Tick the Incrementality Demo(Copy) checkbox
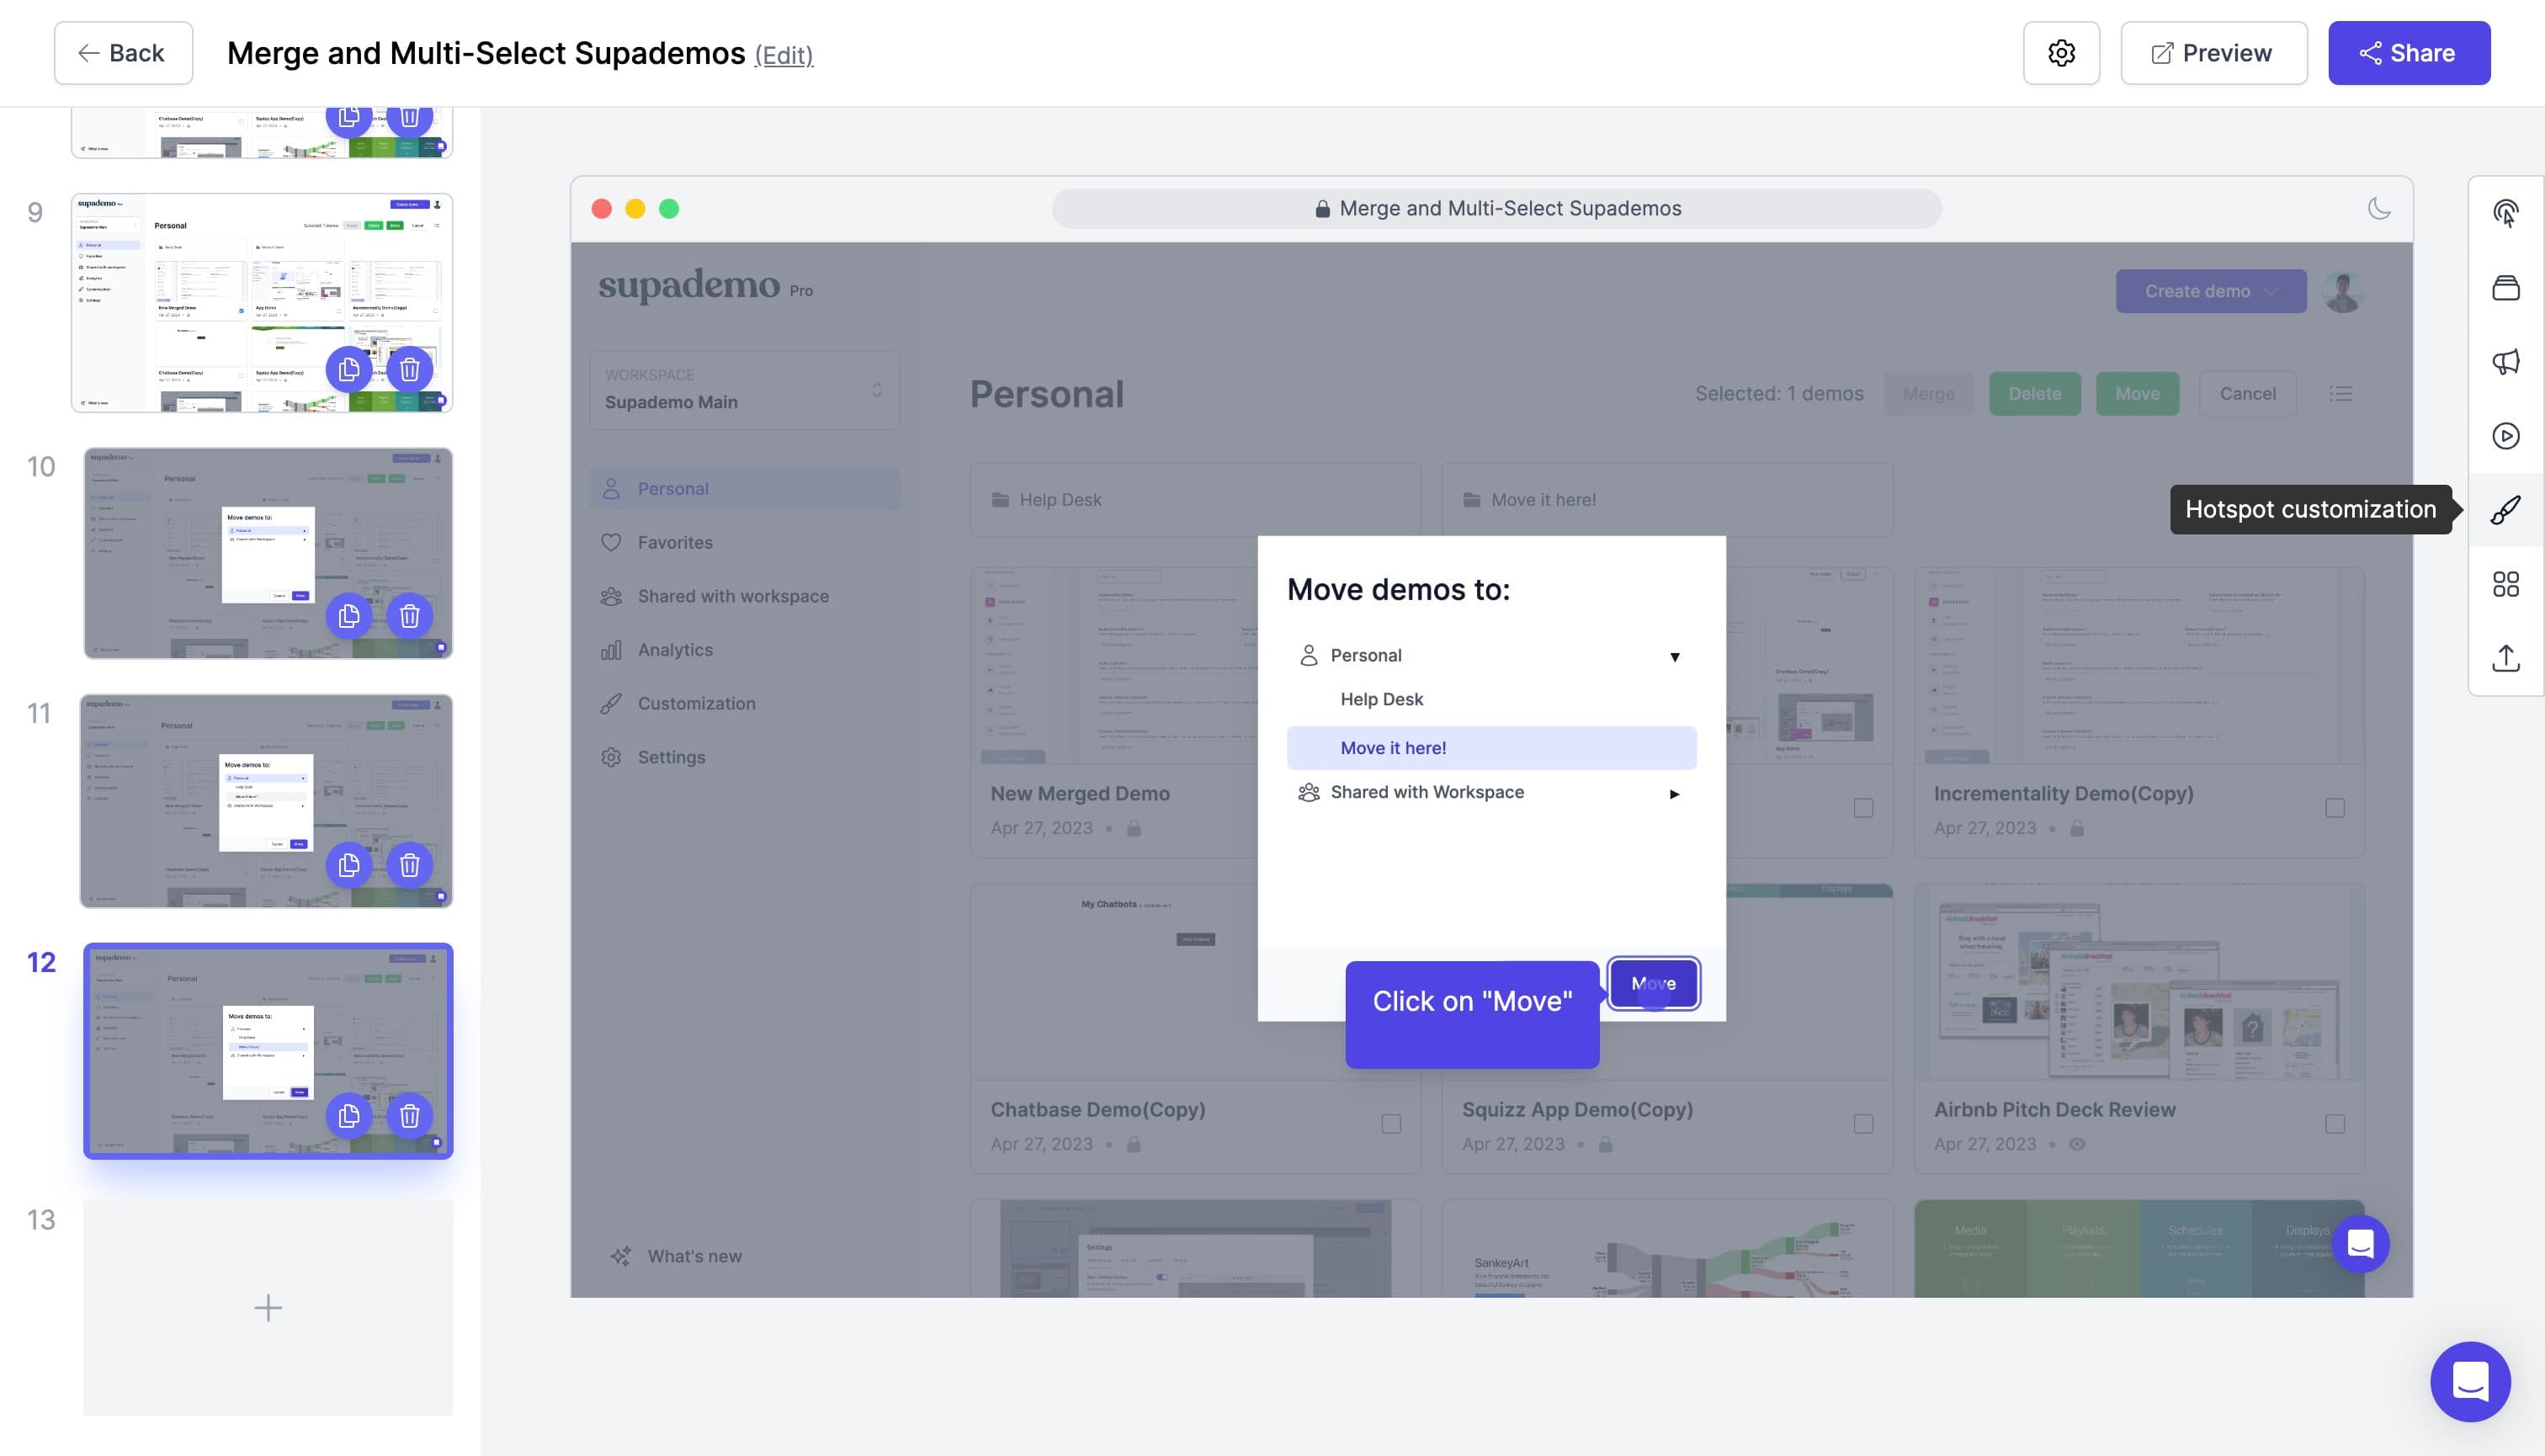This screenshot has width=2545, height=1456. pos(2335,808)
